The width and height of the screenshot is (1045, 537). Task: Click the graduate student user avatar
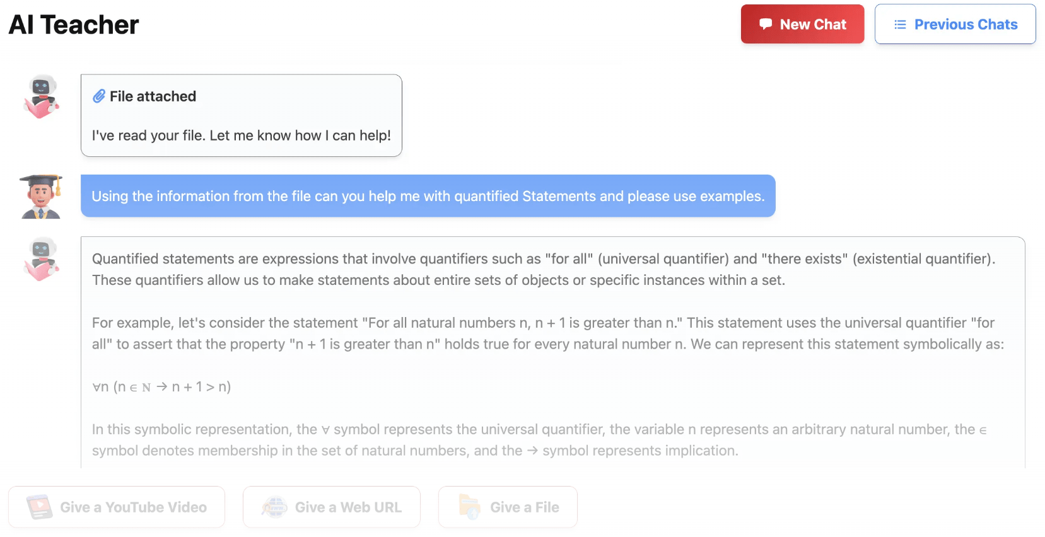pos(41,197)
